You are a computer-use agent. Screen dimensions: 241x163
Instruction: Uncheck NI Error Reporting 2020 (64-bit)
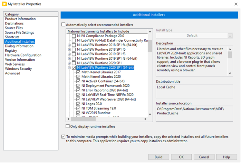(78, 90)
